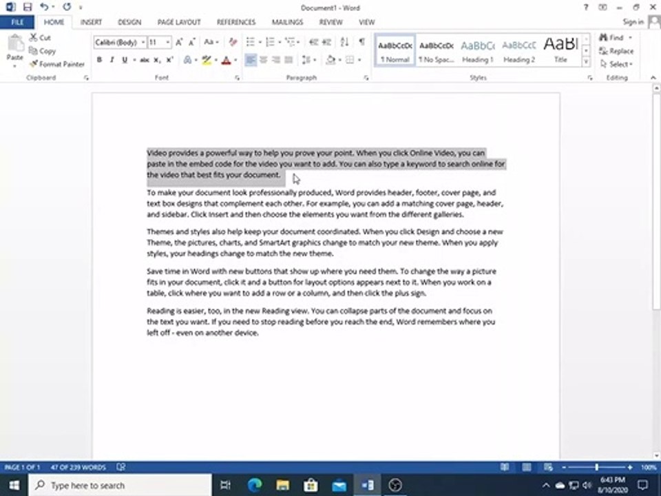
Task: Align text right
Action: click(276, 60)
